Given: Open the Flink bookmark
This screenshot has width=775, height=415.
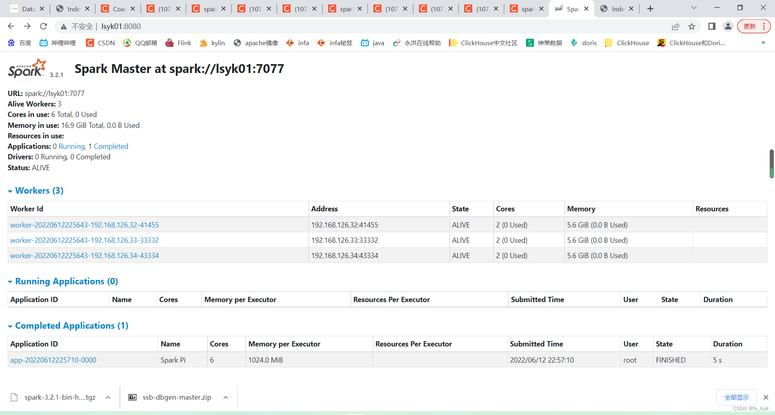Looking at the screenshot, I should pos(178,43).
